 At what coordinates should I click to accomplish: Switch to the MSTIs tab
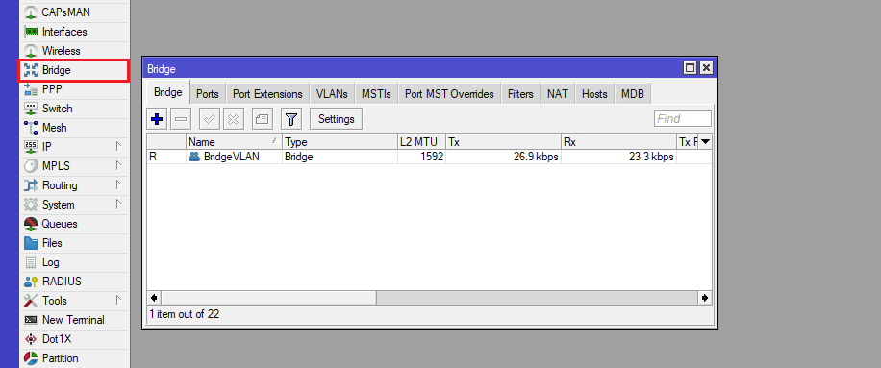[376, 94]
